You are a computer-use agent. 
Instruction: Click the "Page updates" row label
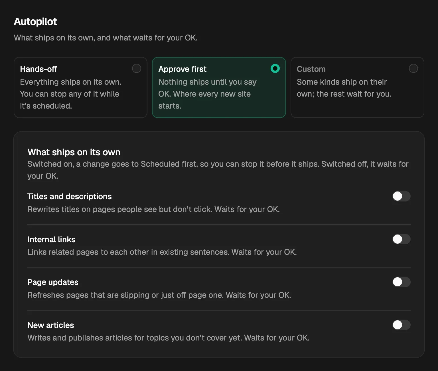pos(53,282)
